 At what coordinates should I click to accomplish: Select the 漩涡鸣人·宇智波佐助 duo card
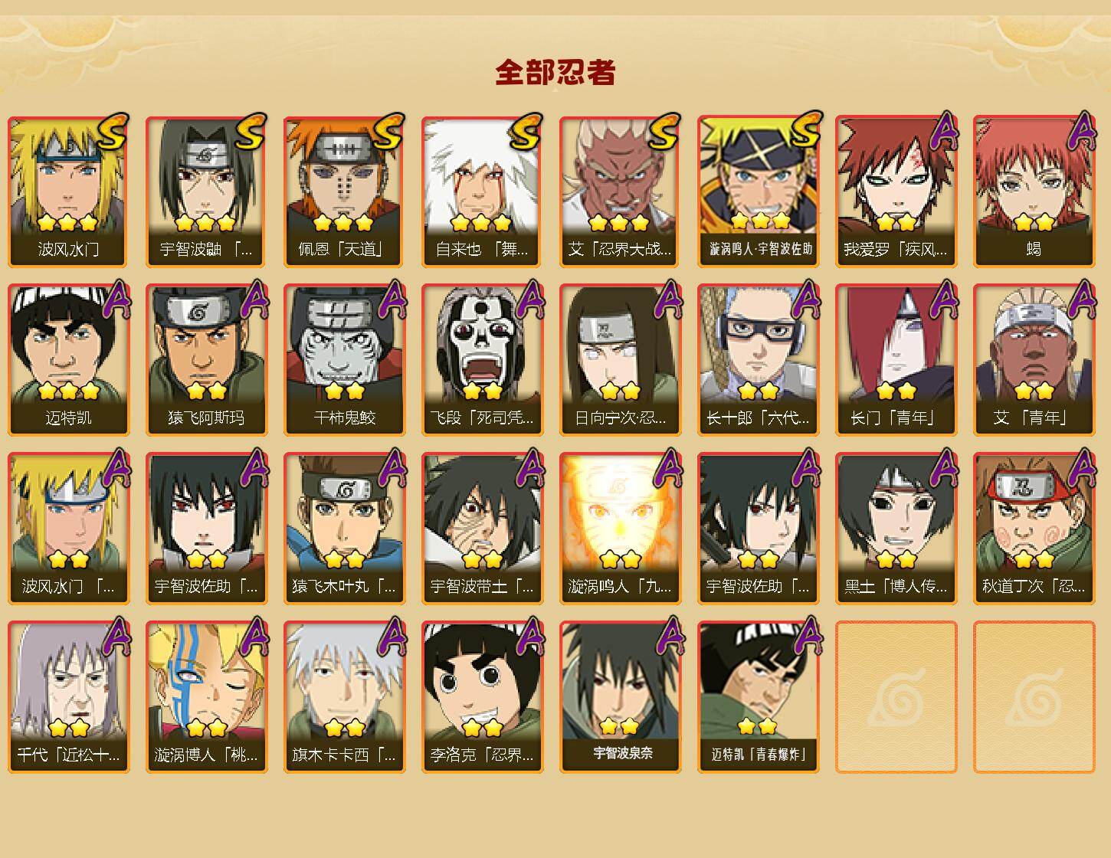tap(759, 192)
